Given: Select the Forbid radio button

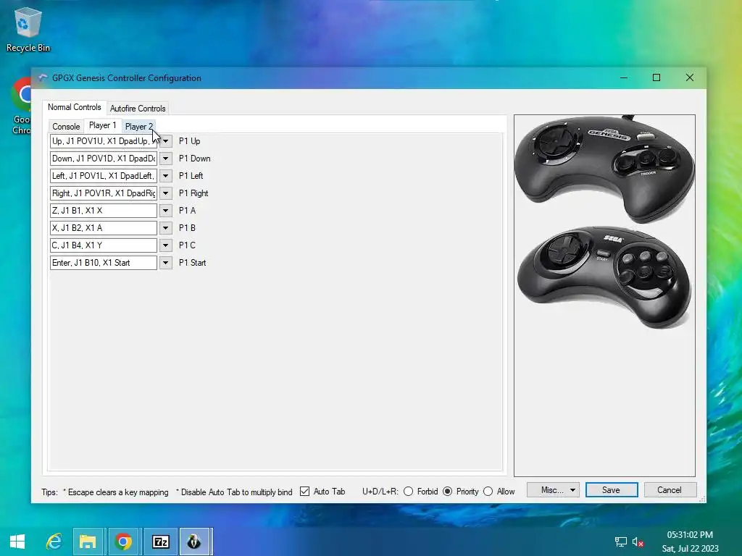Looking at the screenshot, I should pyautogui.click(x=409, y=492).
